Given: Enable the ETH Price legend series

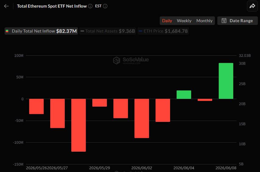Looking at the screenshot, I should click(x=163, y=31).
